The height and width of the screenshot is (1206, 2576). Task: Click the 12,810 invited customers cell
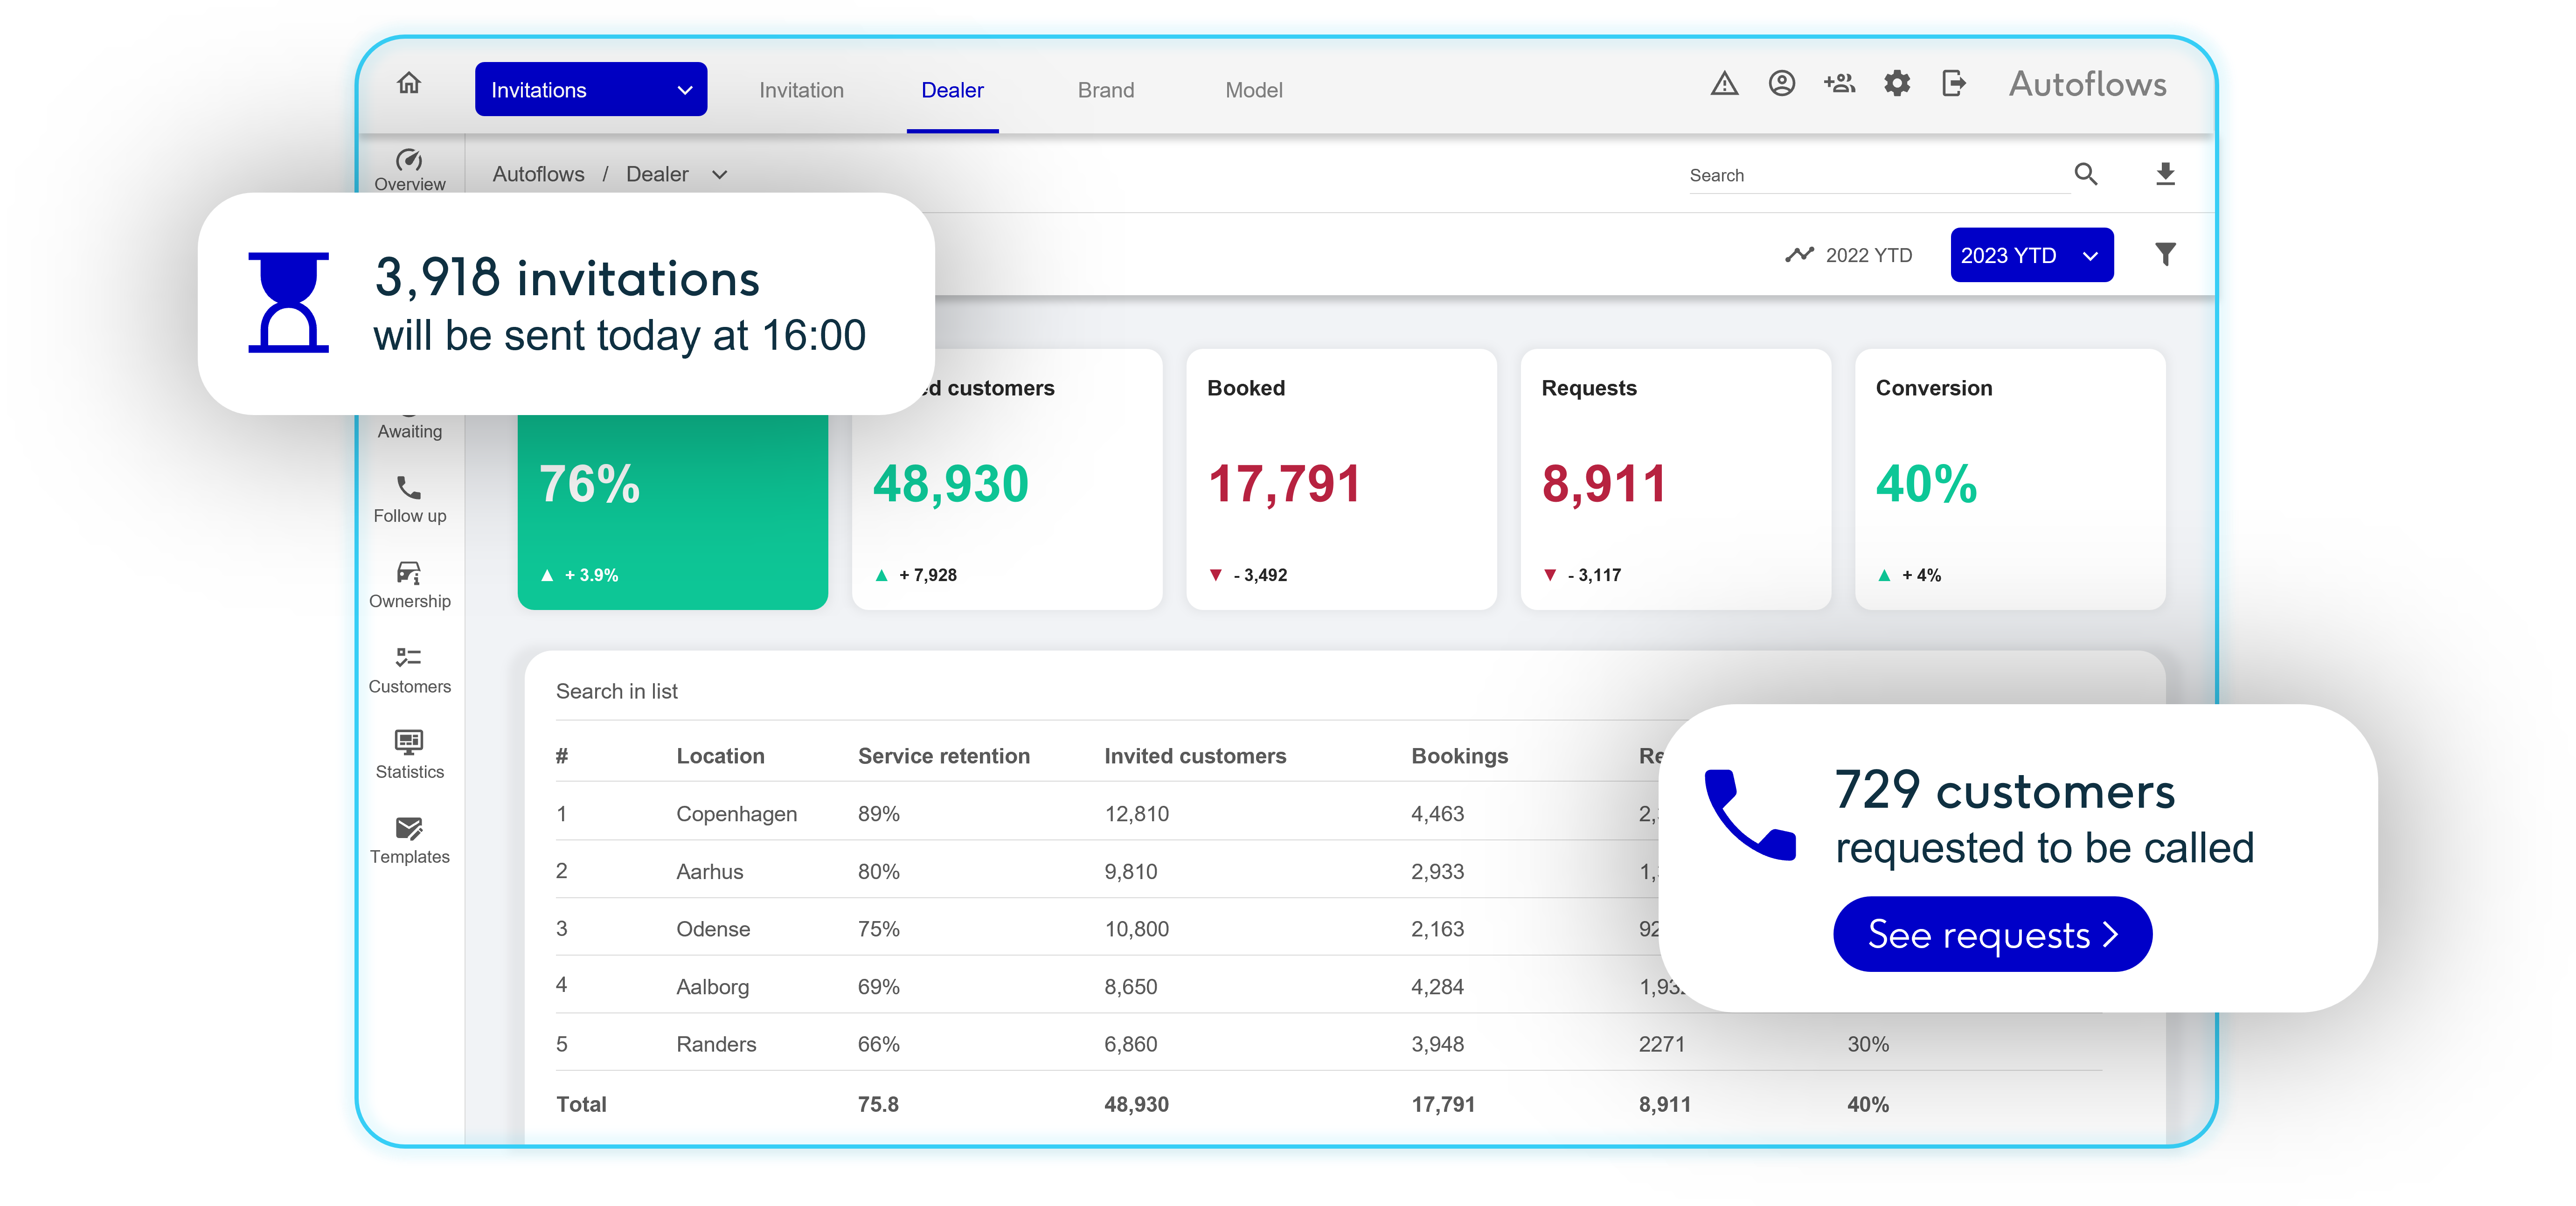(x=1136, y=814)
